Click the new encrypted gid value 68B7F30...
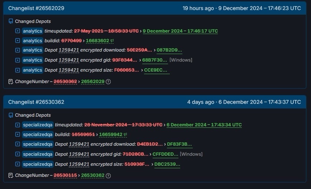The height and width of the screenshot is (189, 311). [x=154, y=60]
